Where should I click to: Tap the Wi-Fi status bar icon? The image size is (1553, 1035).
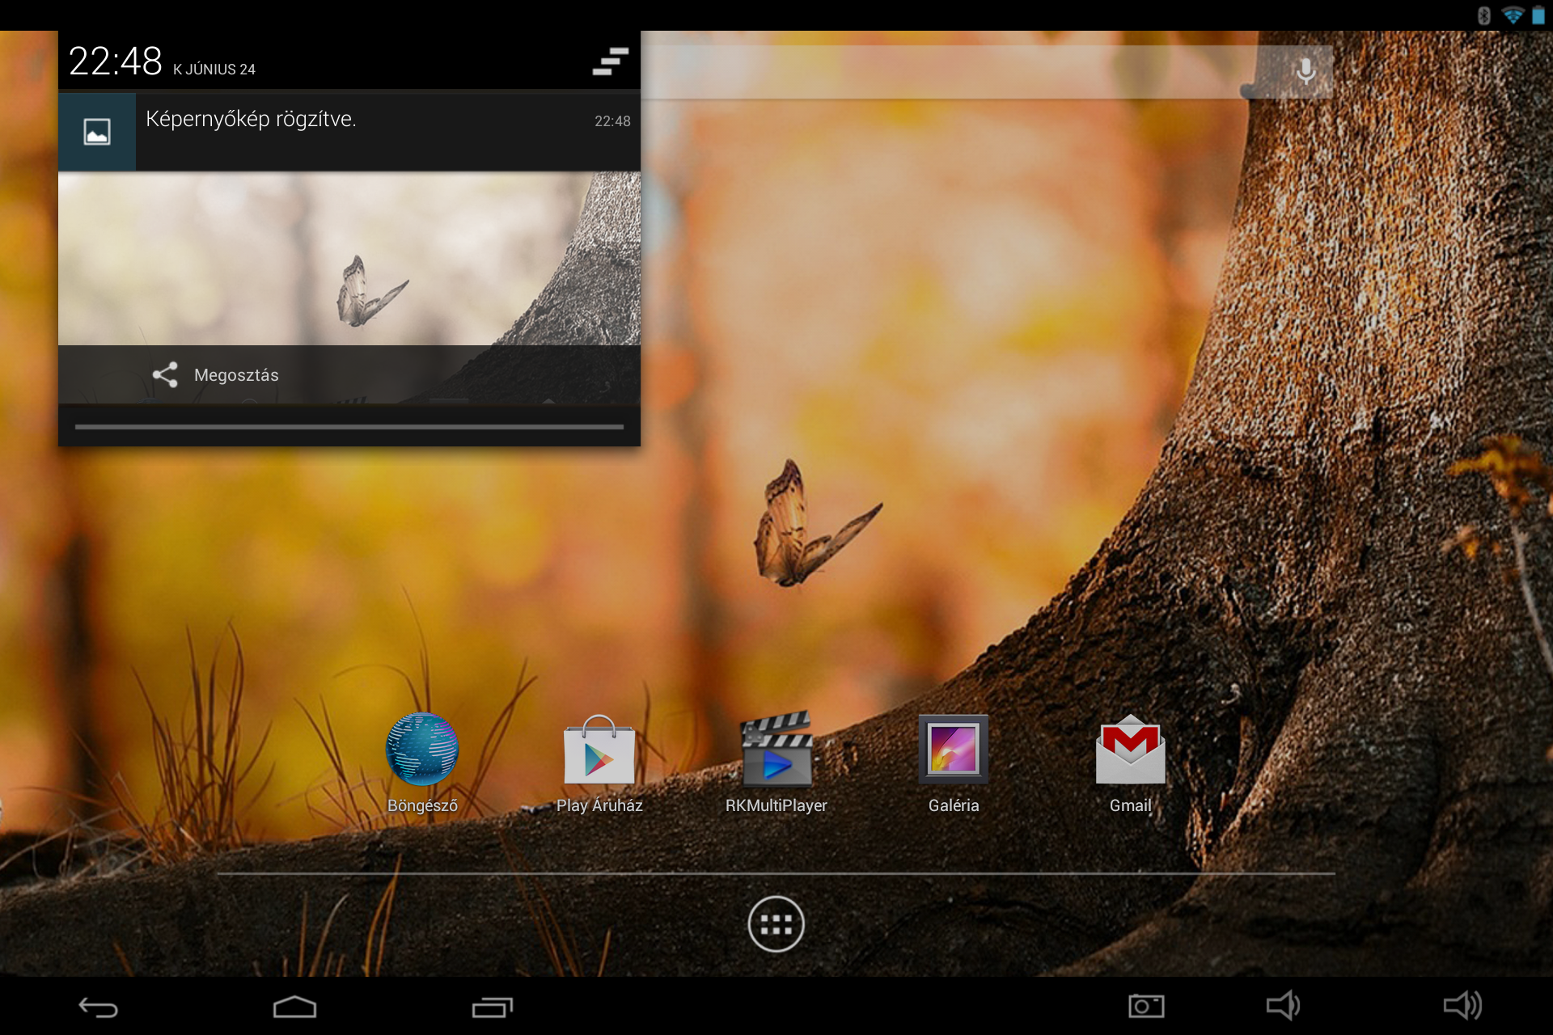(1513, 15)
